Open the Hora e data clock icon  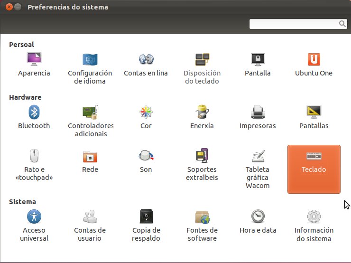(258, 216)
